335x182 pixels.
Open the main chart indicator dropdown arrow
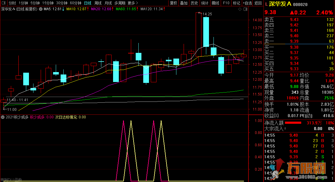[x=41, y=9]
